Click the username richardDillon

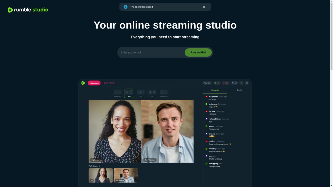click(214, 119)
